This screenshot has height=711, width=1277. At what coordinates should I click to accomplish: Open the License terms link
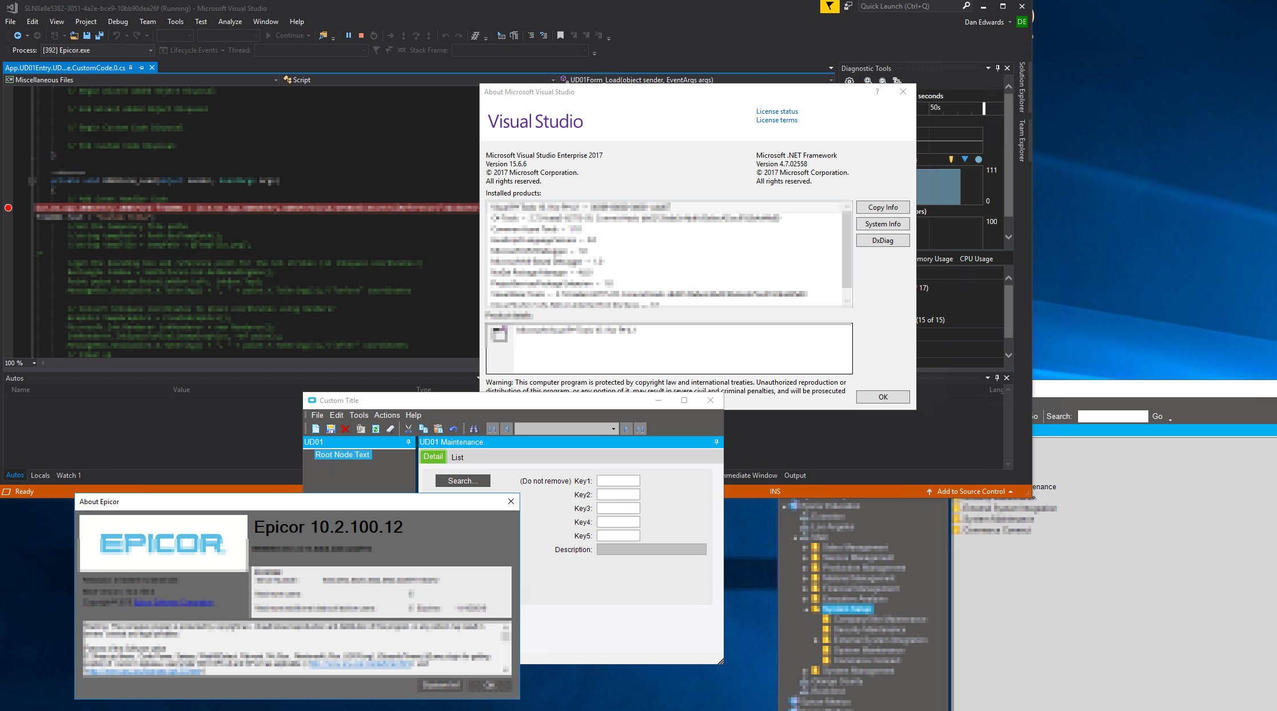coord(776,120)
